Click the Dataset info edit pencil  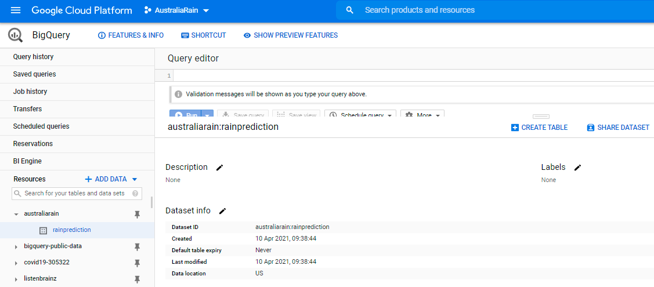click(x=222, y=211)
